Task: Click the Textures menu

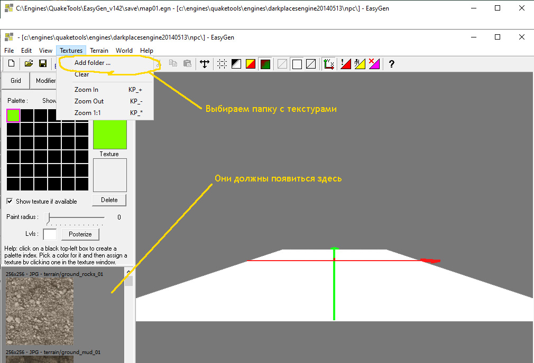Action: [71, 50]
